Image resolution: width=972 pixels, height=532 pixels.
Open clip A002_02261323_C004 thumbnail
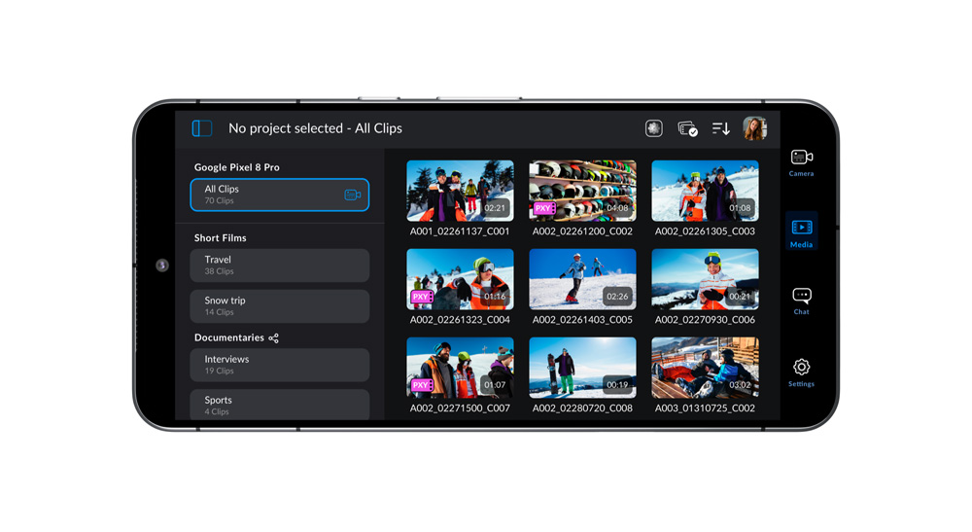click(460, 280)
